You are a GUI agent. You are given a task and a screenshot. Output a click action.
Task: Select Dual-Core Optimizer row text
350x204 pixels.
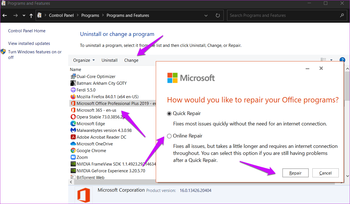click(96, 76)
